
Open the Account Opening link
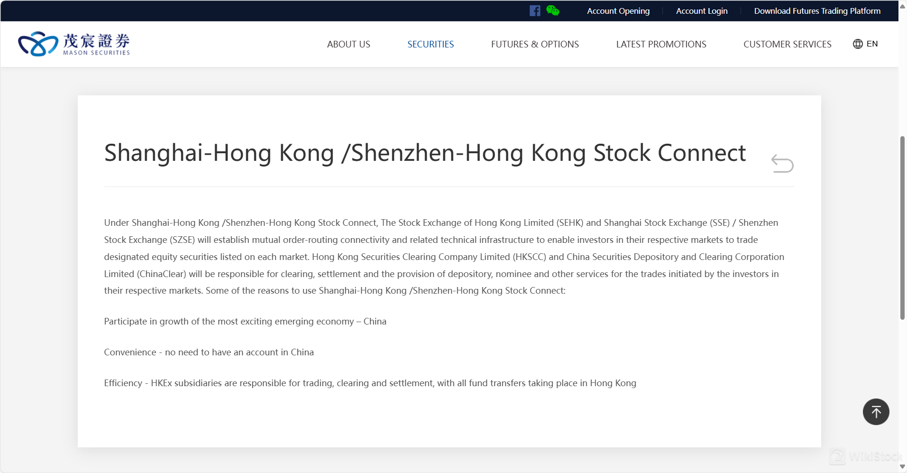(618, 11)
